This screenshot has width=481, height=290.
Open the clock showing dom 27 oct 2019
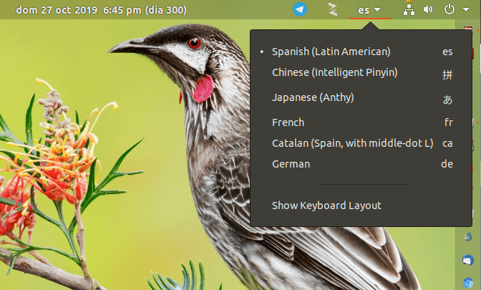101,10
